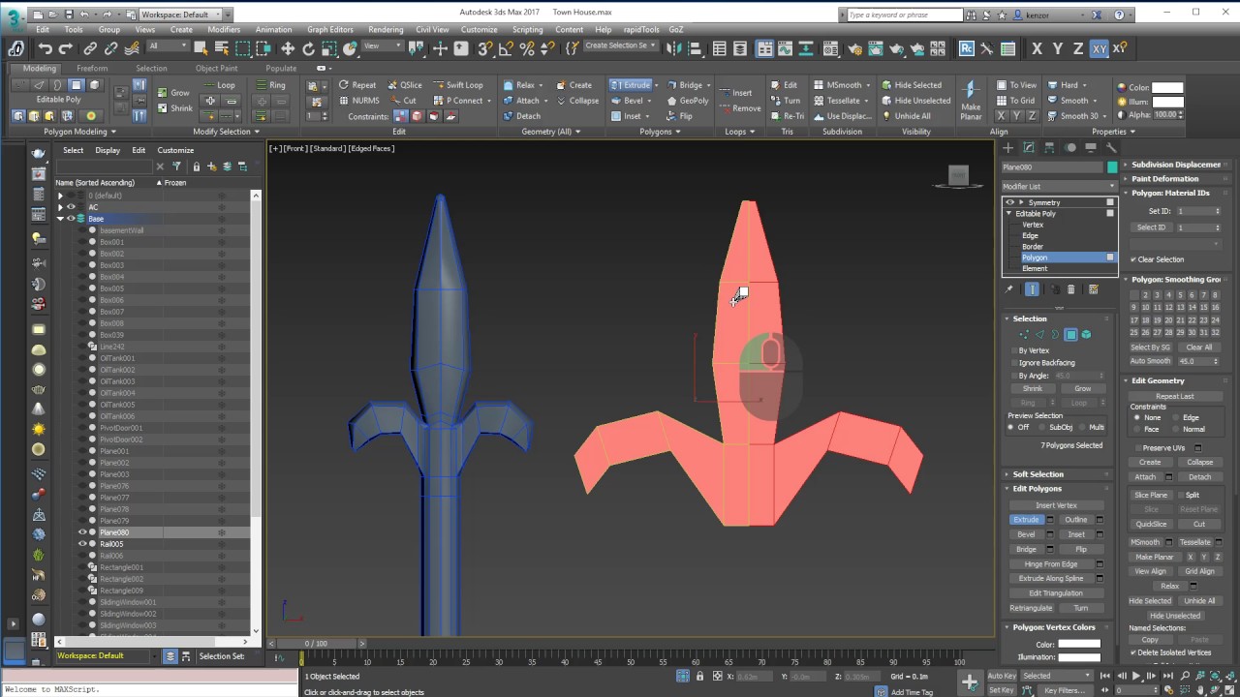Choose the Select and Move tool

pyautogui.click(x=288, y=48)
